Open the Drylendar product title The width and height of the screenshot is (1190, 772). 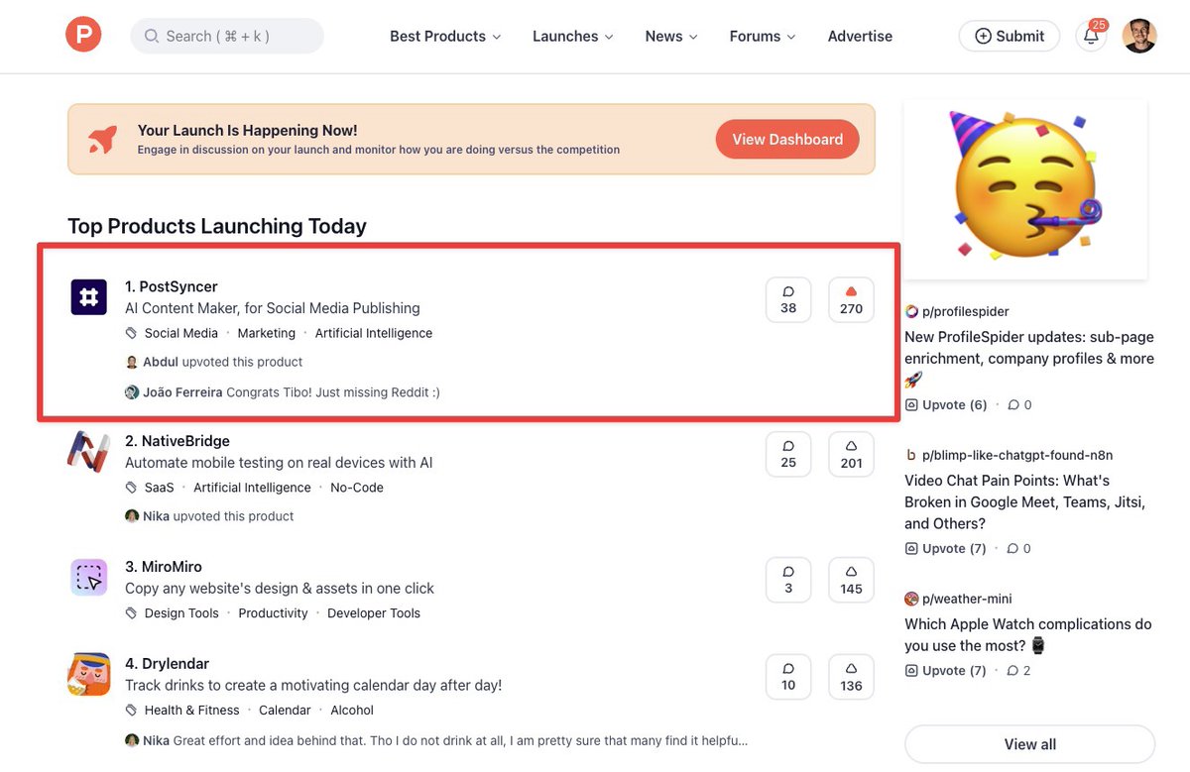(167, 664)
